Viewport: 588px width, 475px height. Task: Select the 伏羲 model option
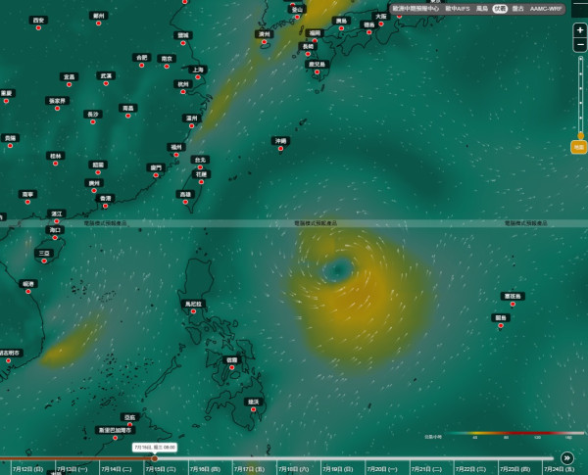[x=500, y=9]
